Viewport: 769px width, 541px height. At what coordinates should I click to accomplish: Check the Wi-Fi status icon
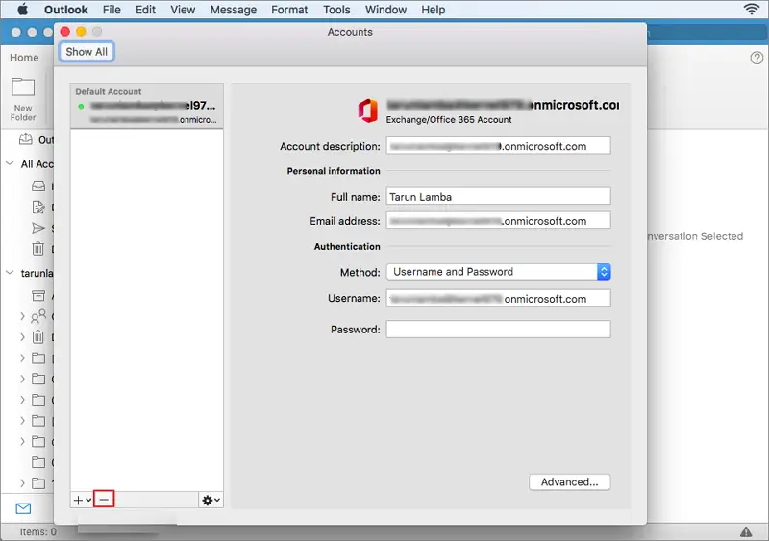(x=751, y=9)
